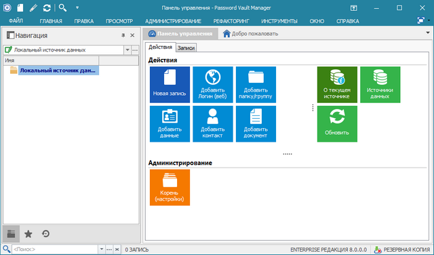Click the Администрирование section heading
This screenshot has width=434, height=255.
click(180, 163)
